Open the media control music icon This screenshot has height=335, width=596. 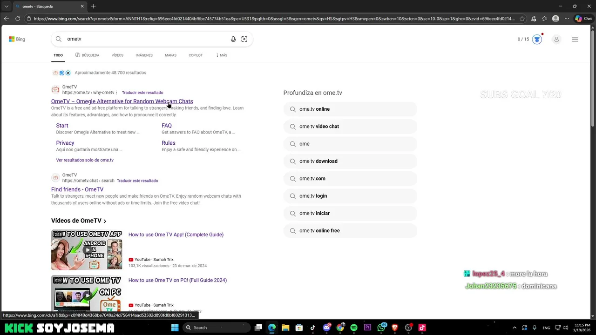(x=534, y=19)
